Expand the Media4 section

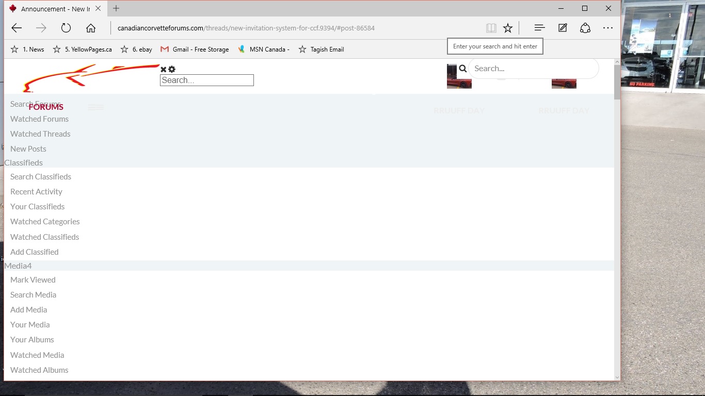18,266
